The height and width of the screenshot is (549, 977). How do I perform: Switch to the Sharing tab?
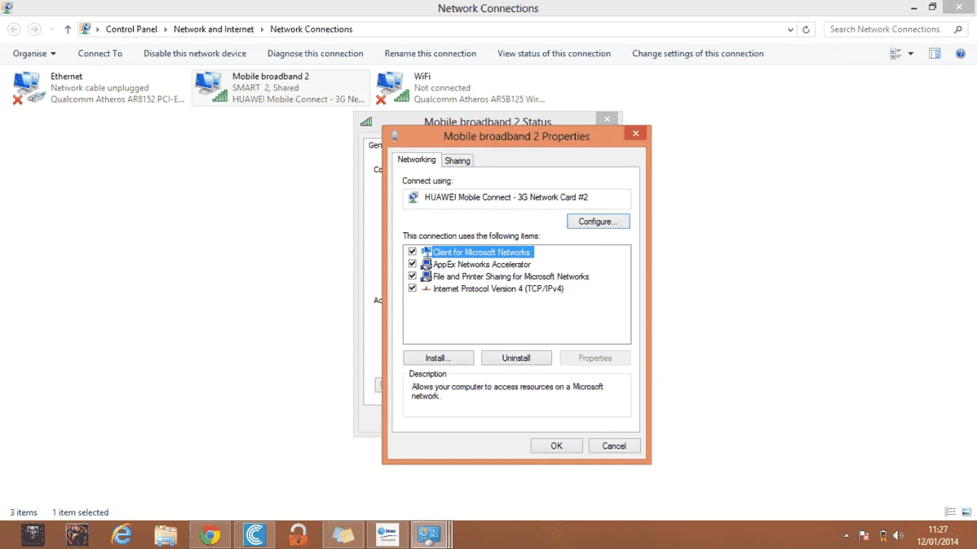coord(458,160)
